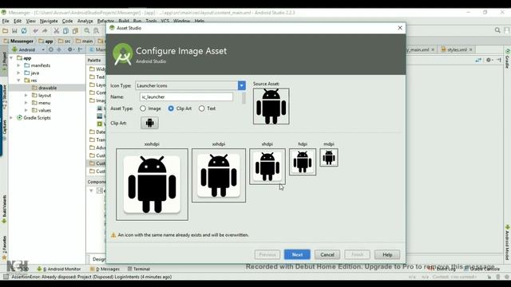
Task: Open the Gradle side panel tab
Action: (507, 58)
